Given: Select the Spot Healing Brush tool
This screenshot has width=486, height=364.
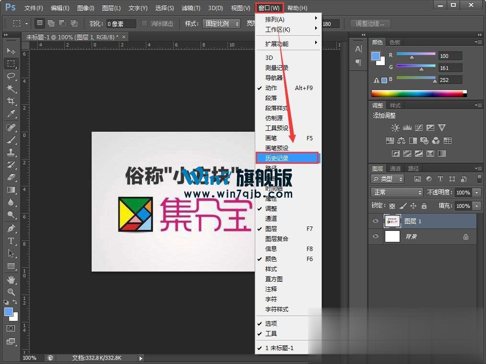Looking at the screenshot, I should 11,127.
